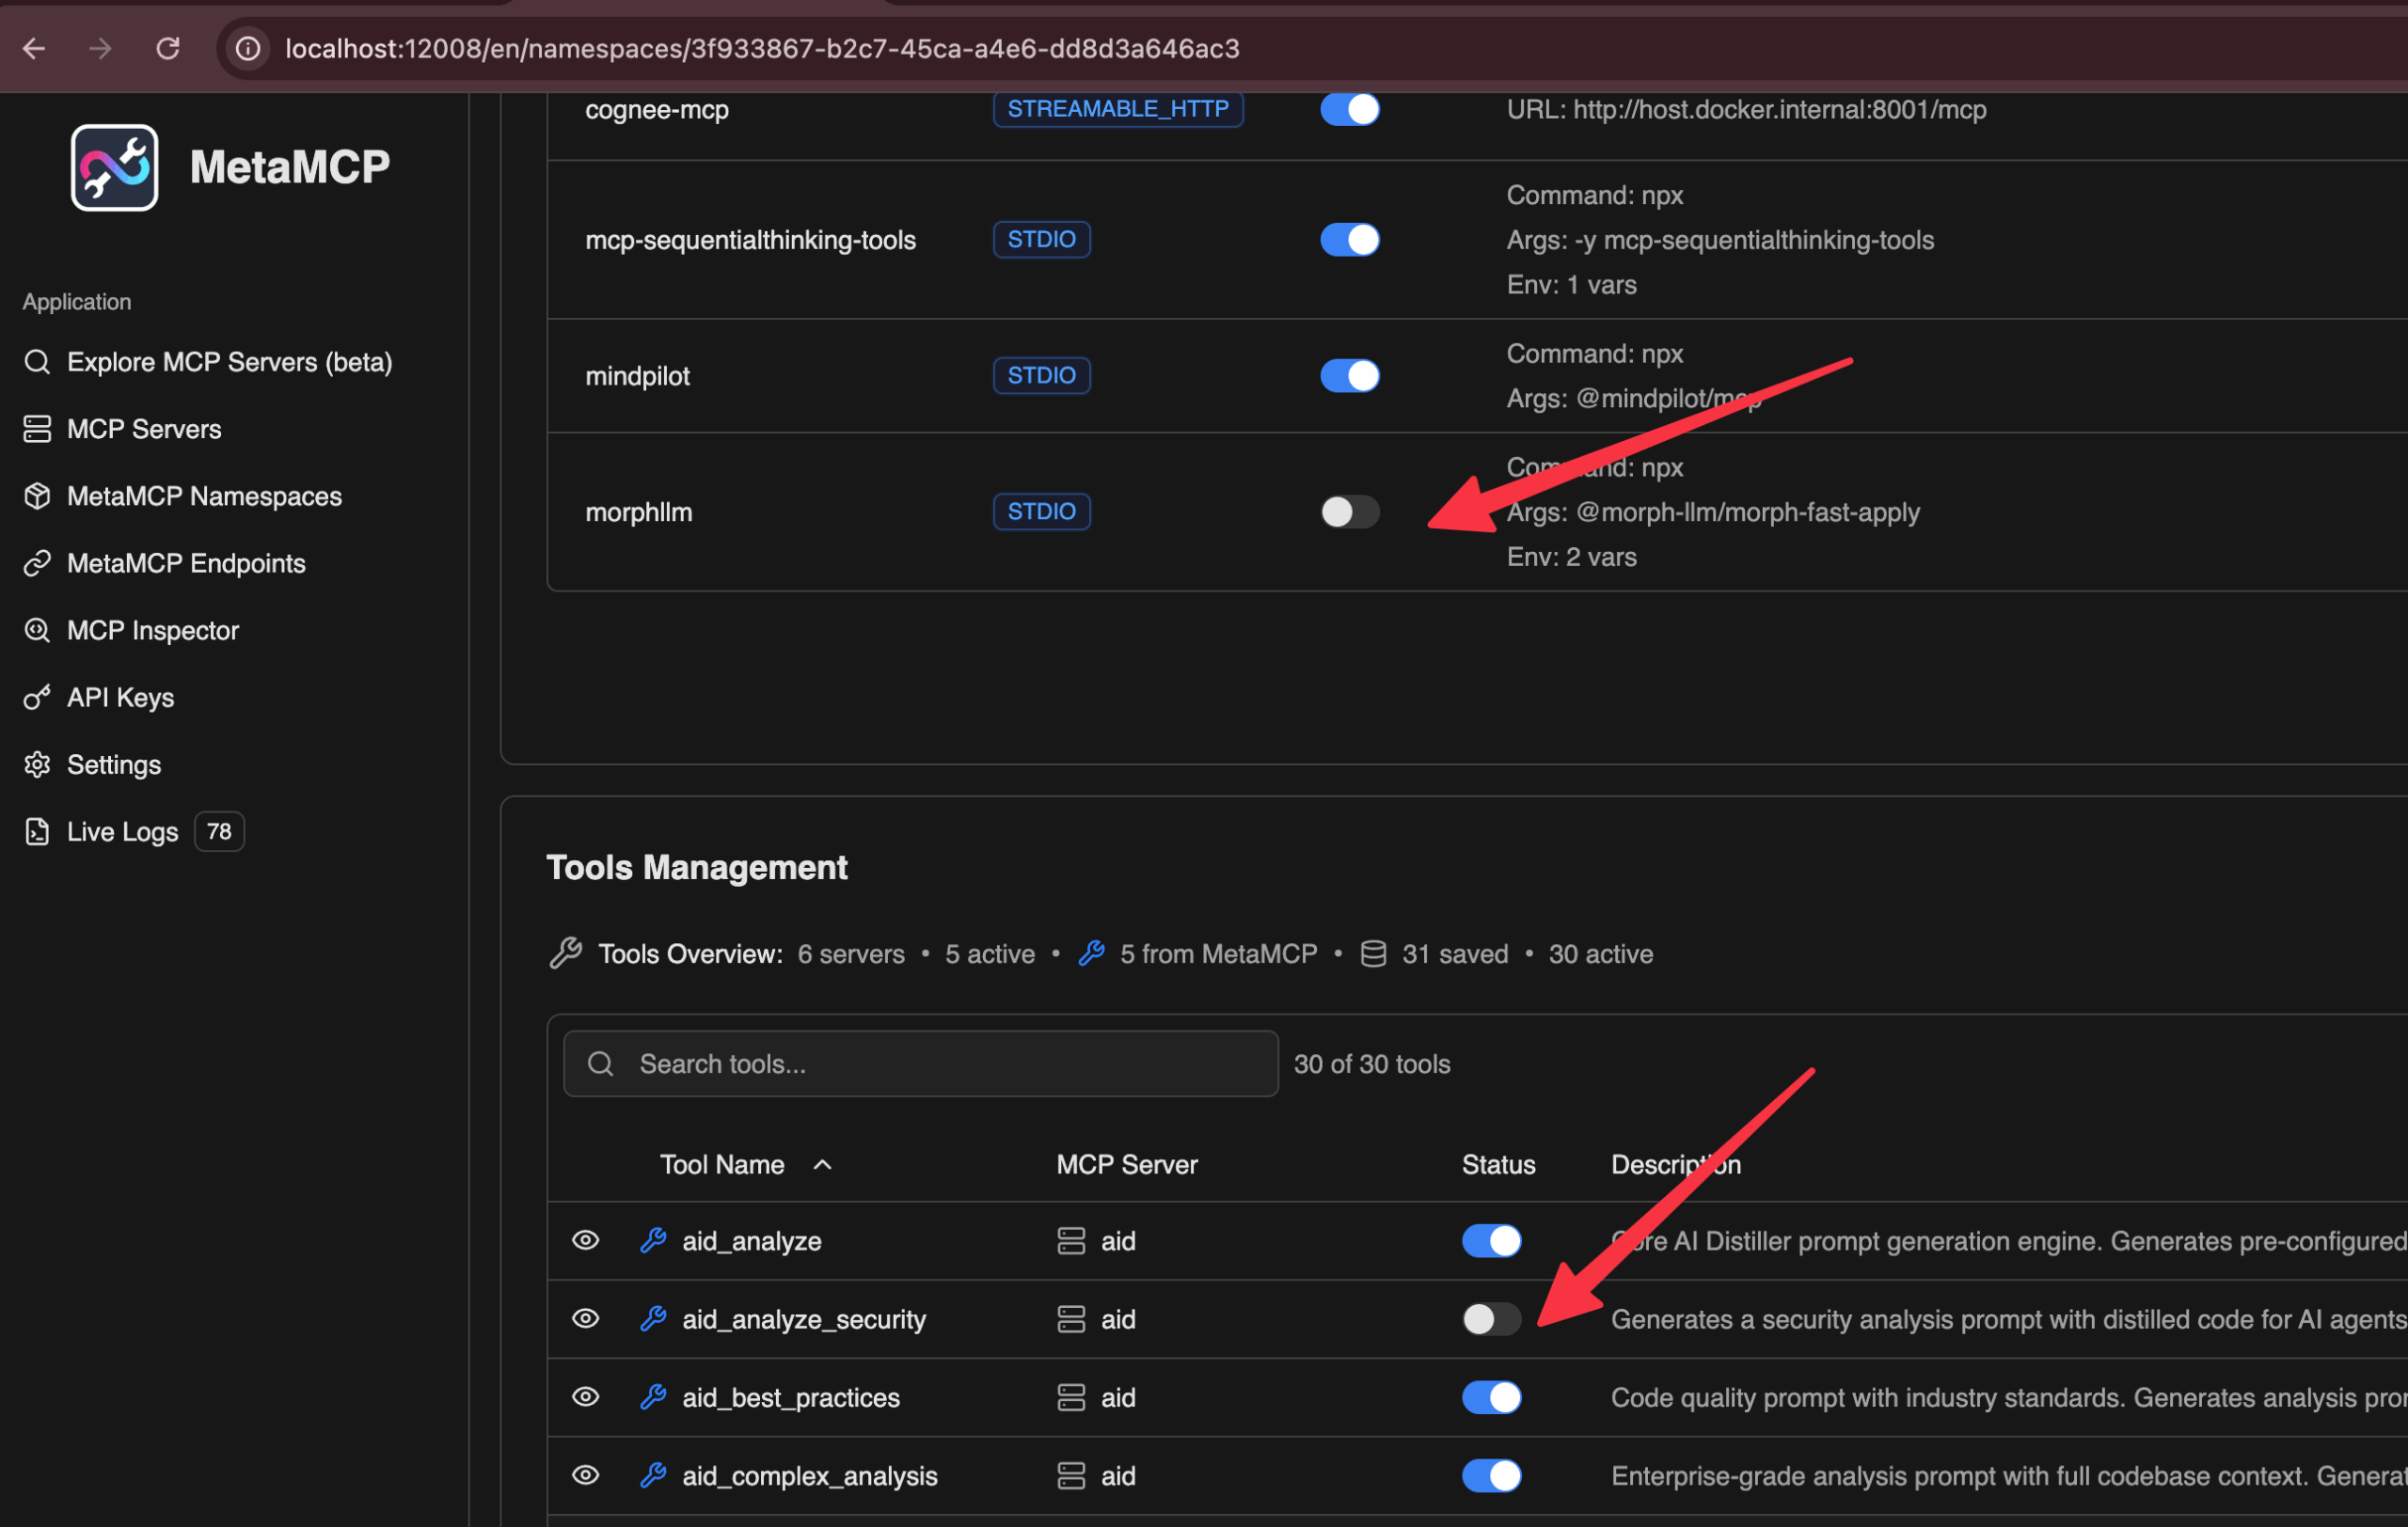Go to MetaMCP Namespaces page
2408x1527 pixels.
(203, 496)
